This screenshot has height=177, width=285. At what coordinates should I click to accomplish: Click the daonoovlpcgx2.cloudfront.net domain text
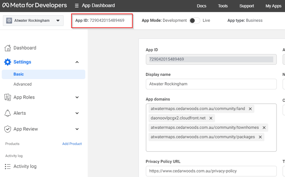tap(178, 118)
